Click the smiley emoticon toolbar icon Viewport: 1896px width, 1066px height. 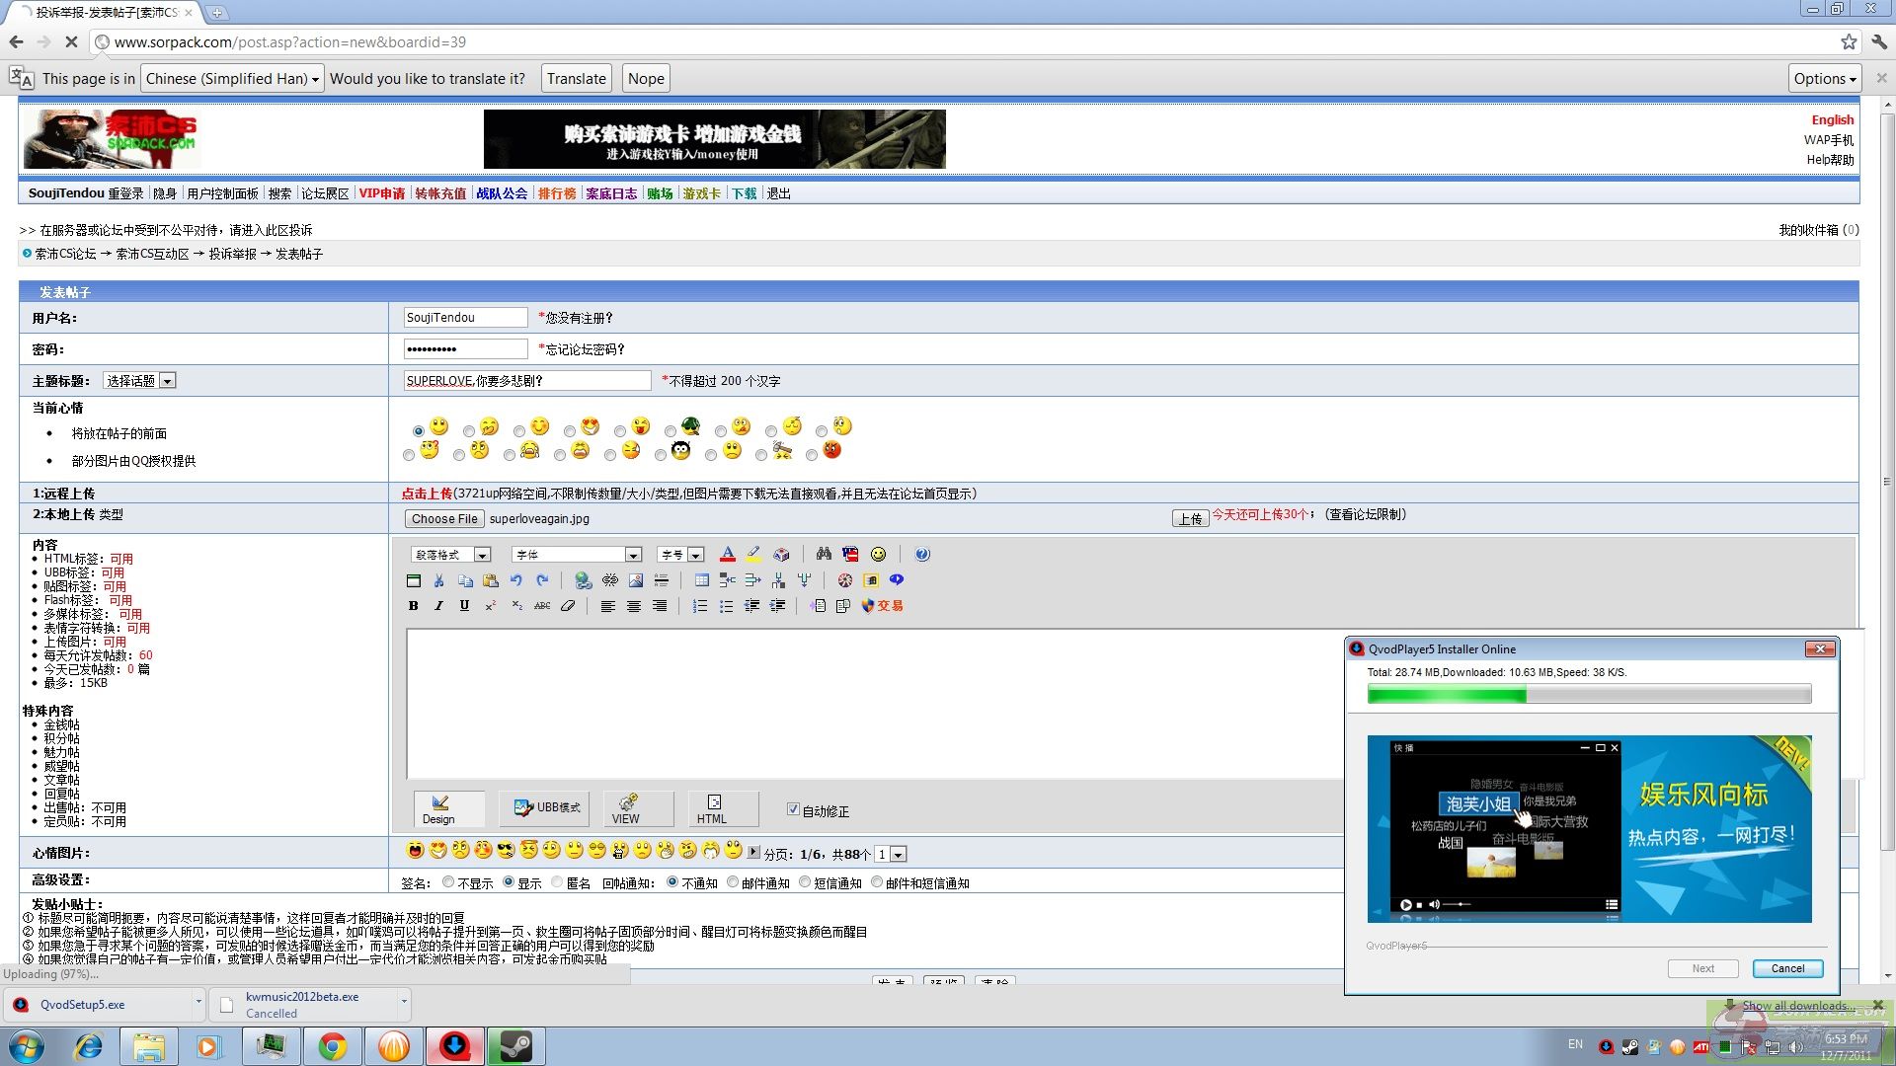tap(878, 555)
